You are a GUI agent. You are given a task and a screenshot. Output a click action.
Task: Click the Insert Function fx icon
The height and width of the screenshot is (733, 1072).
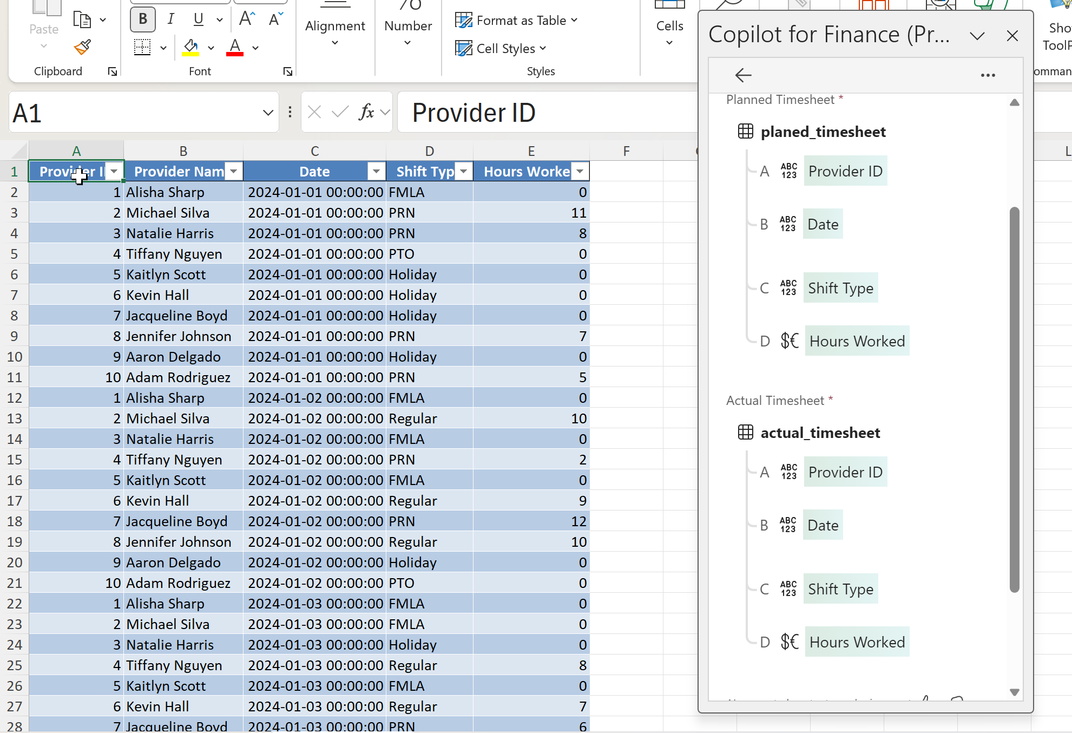click(x=366, y=112)
